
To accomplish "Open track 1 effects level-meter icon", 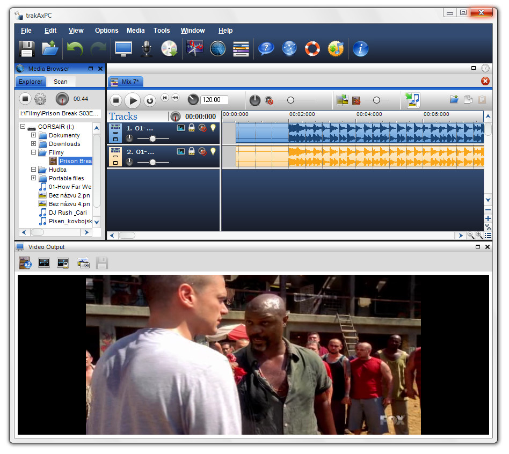I will (x=181, y=128).
